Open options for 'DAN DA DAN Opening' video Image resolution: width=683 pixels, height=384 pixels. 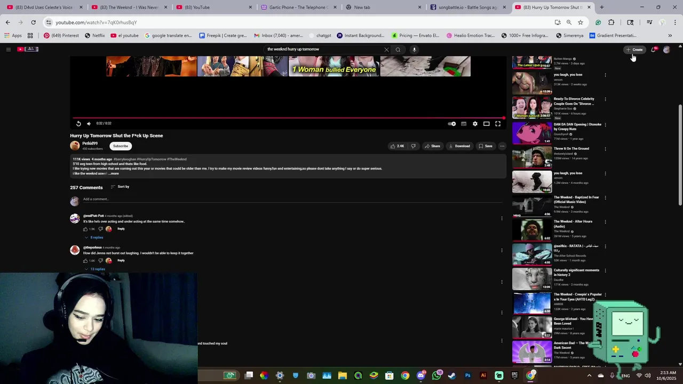point(605,125)
